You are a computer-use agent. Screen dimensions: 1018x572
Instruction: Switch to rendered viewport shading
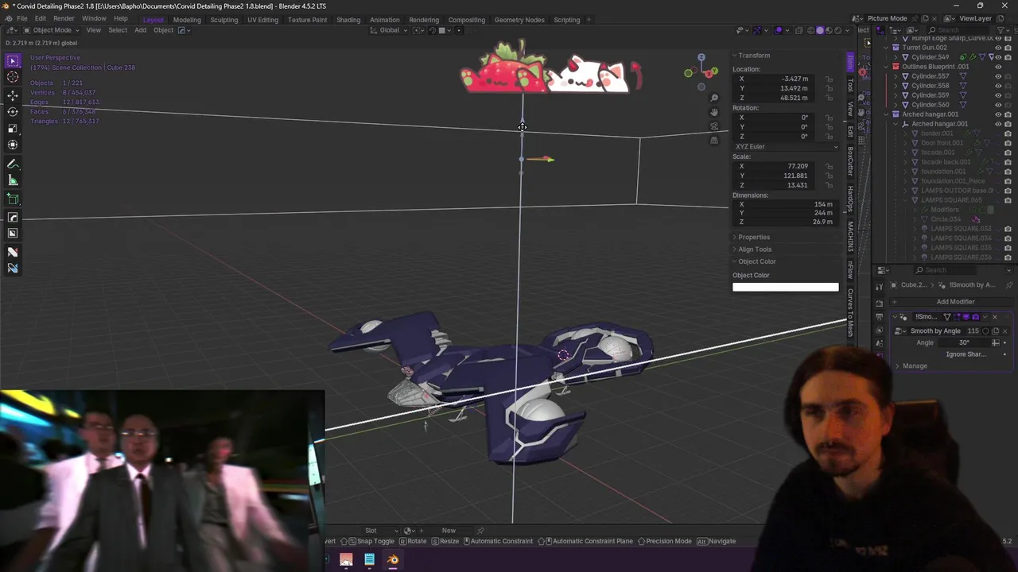(837, 30)
